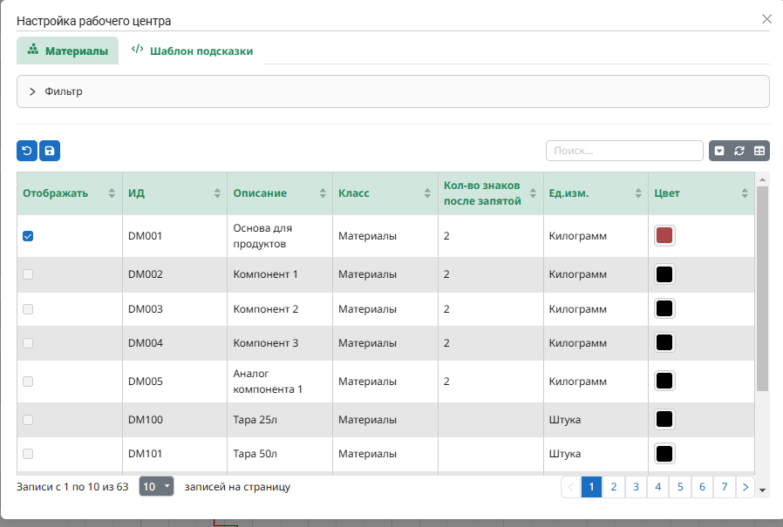Switch to the Шаблон подсказки tab
The width and height of the screenshot is (783, 527).
[x=192, y=51]
